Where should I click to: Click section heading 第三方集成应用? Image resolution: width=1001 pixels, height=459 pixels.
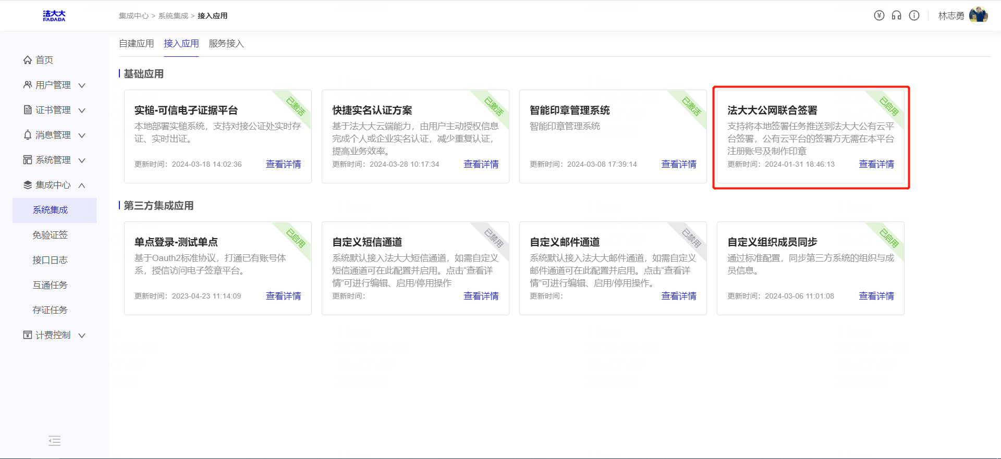[x=158, y=206]
